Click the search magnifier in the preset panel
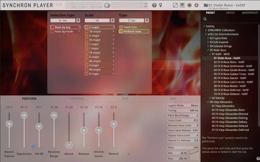 point(204,19)
